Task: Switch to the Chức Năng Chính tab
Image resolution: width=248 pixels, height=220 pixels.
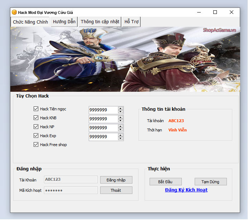Action: coord(30,22)
